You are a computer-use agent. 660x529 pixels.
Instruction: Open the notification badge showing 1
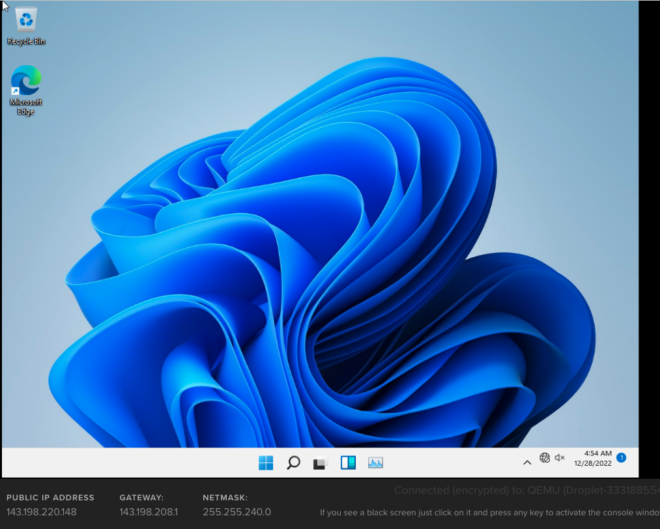click(622, 457)
